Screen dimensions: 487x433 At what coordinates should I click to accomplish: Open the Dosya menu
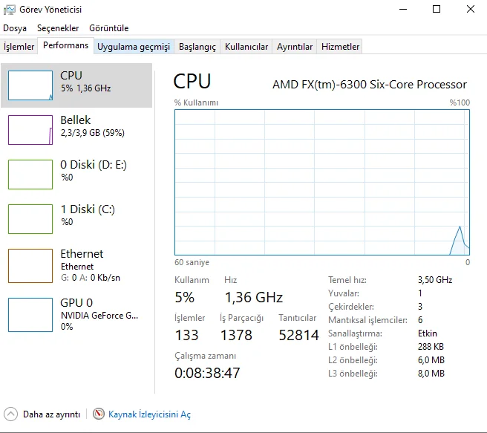[x=15, y=28]
